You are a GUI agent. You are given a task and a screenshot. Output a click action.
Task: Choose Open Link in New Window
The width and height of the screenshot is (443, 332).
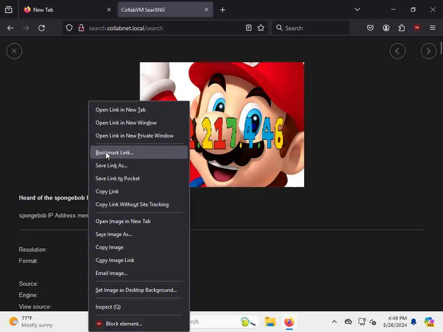click(x=139, y=123)
